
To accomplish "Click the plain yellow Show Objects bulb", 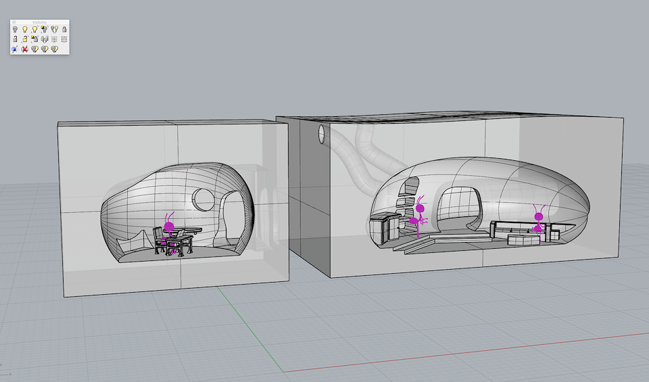I will tap(25, 29).
